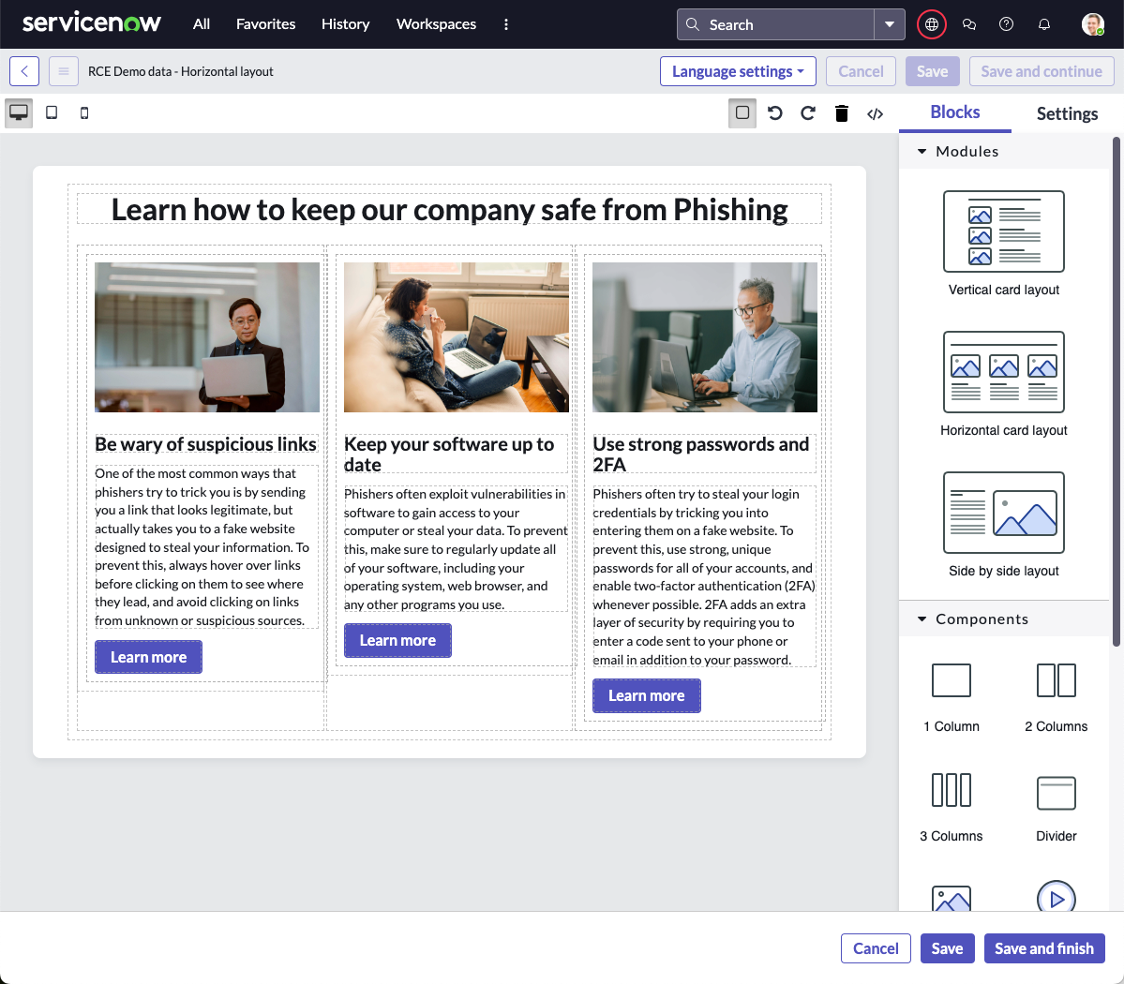Select the 'Be wary of suspicious links' heading
1124x984 pixels.
tap(205, 444)
